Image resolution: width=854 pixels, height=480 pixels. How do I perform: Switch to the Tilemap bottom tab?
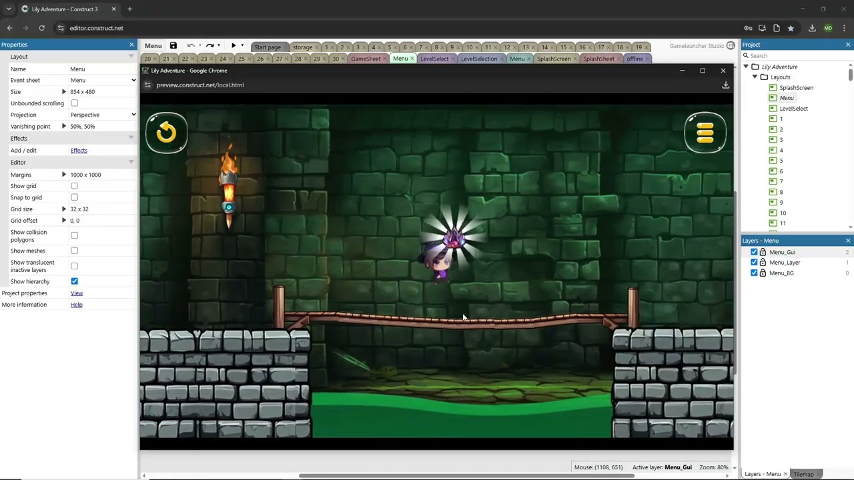[x=803, y=474]
